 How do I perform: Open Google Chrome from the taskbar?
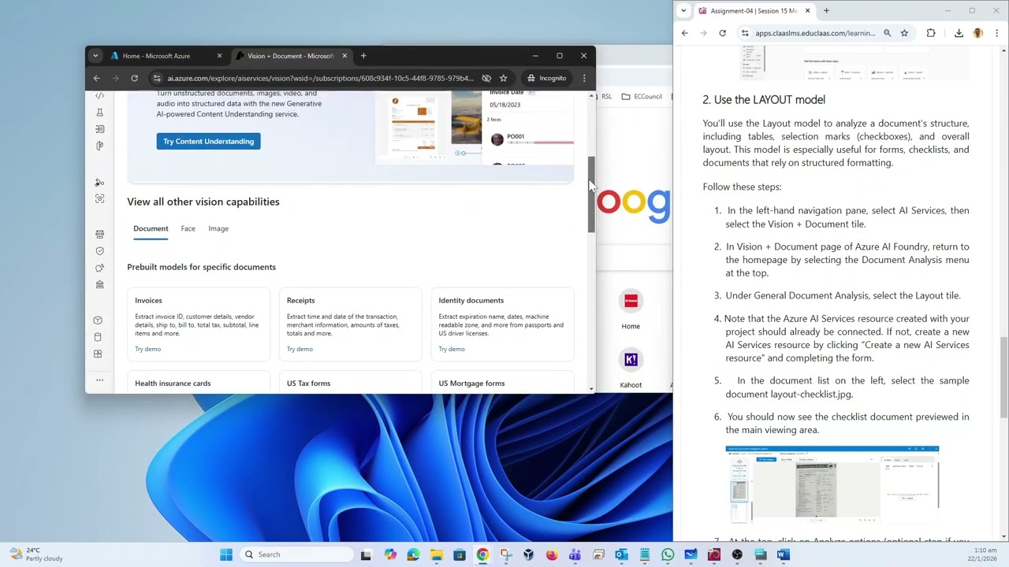[x=482, y=554]
